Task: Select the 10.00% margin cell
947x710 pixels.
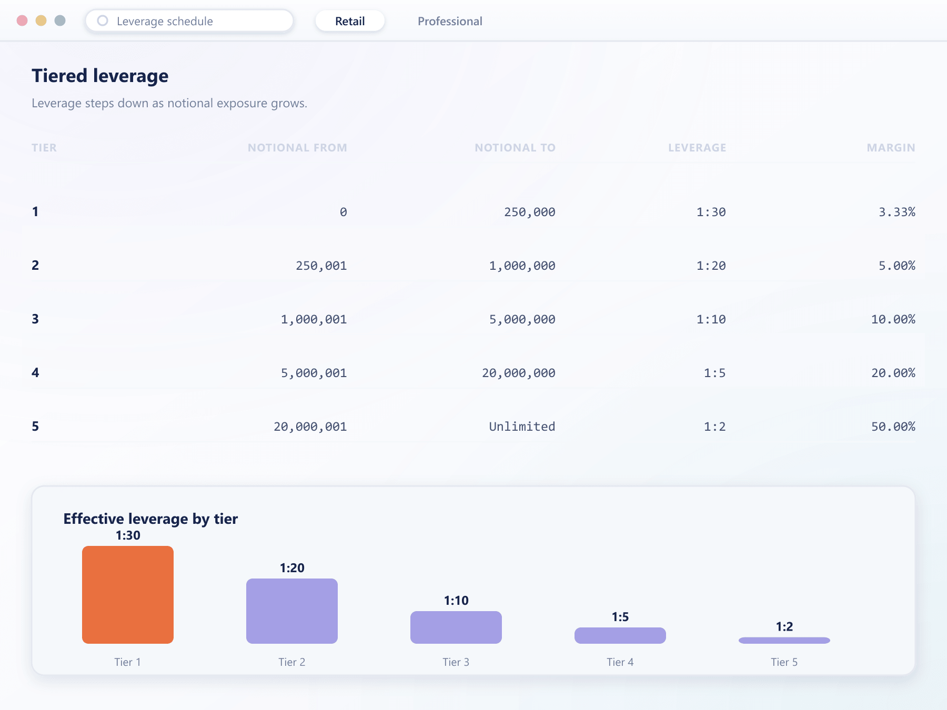Action: click(893, 319)
